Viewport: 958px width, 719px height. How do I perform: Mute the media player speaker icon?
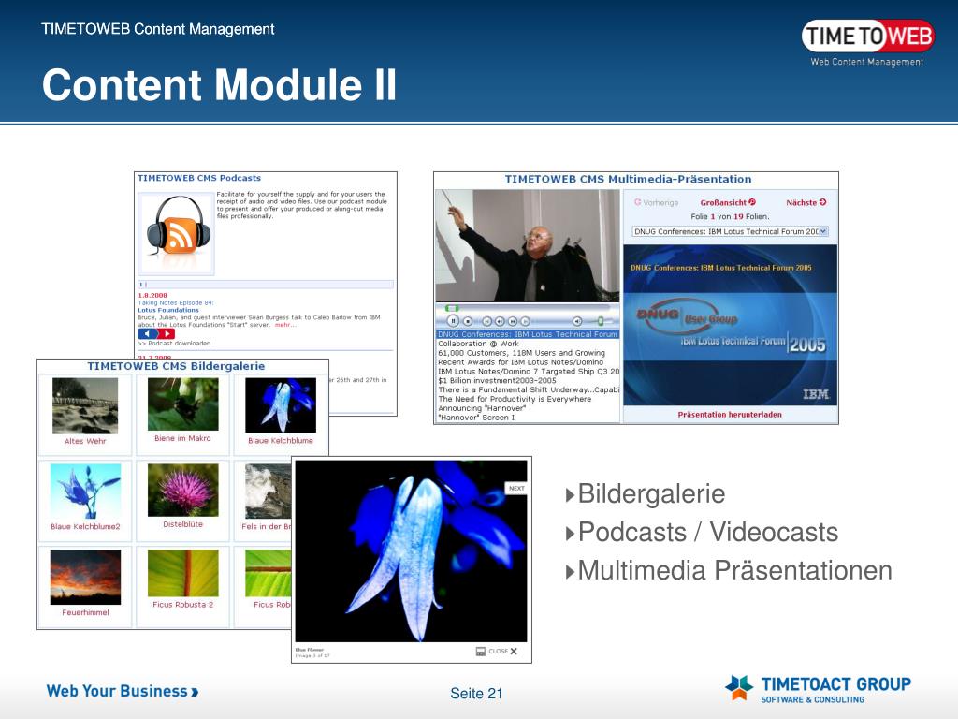[x=576, y=321]
